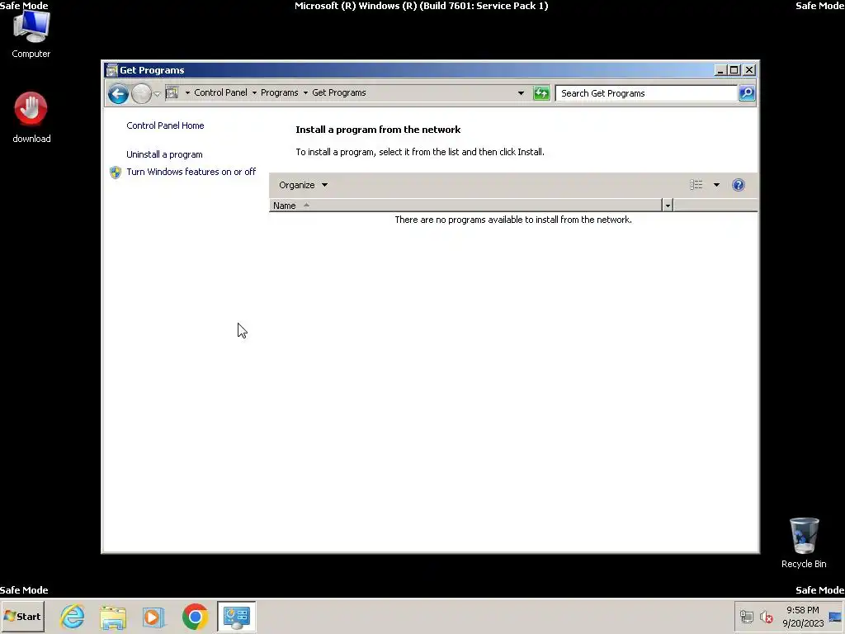
Task: Click the network tray icon
Action: pos(746,617)
